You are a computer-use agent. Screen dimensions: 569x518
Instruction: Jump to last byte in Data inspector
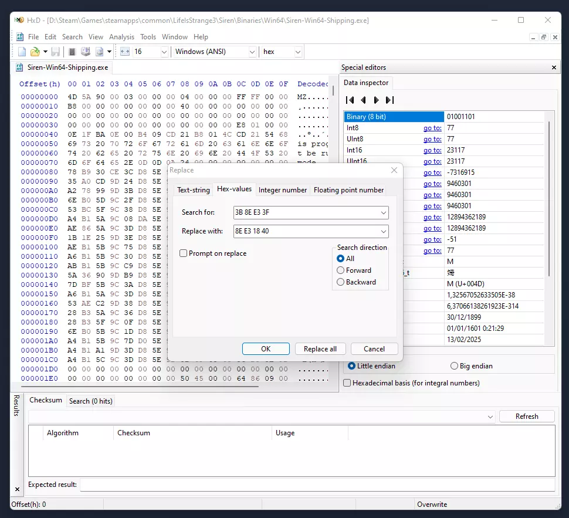click(390, 100)
